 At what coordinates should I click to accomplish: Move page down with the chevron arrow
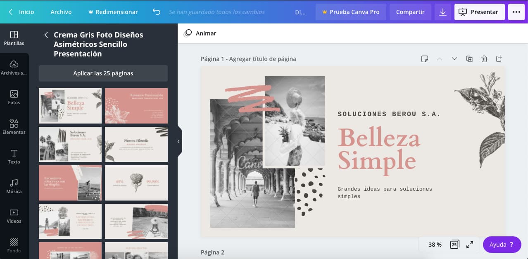point(454,59)
